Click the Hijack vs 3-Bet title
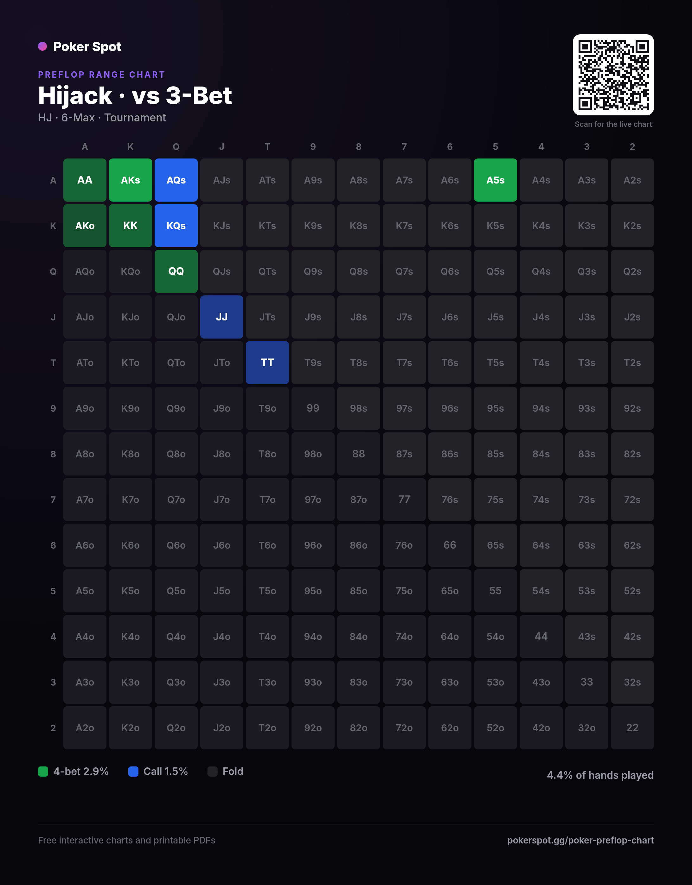 135,96
